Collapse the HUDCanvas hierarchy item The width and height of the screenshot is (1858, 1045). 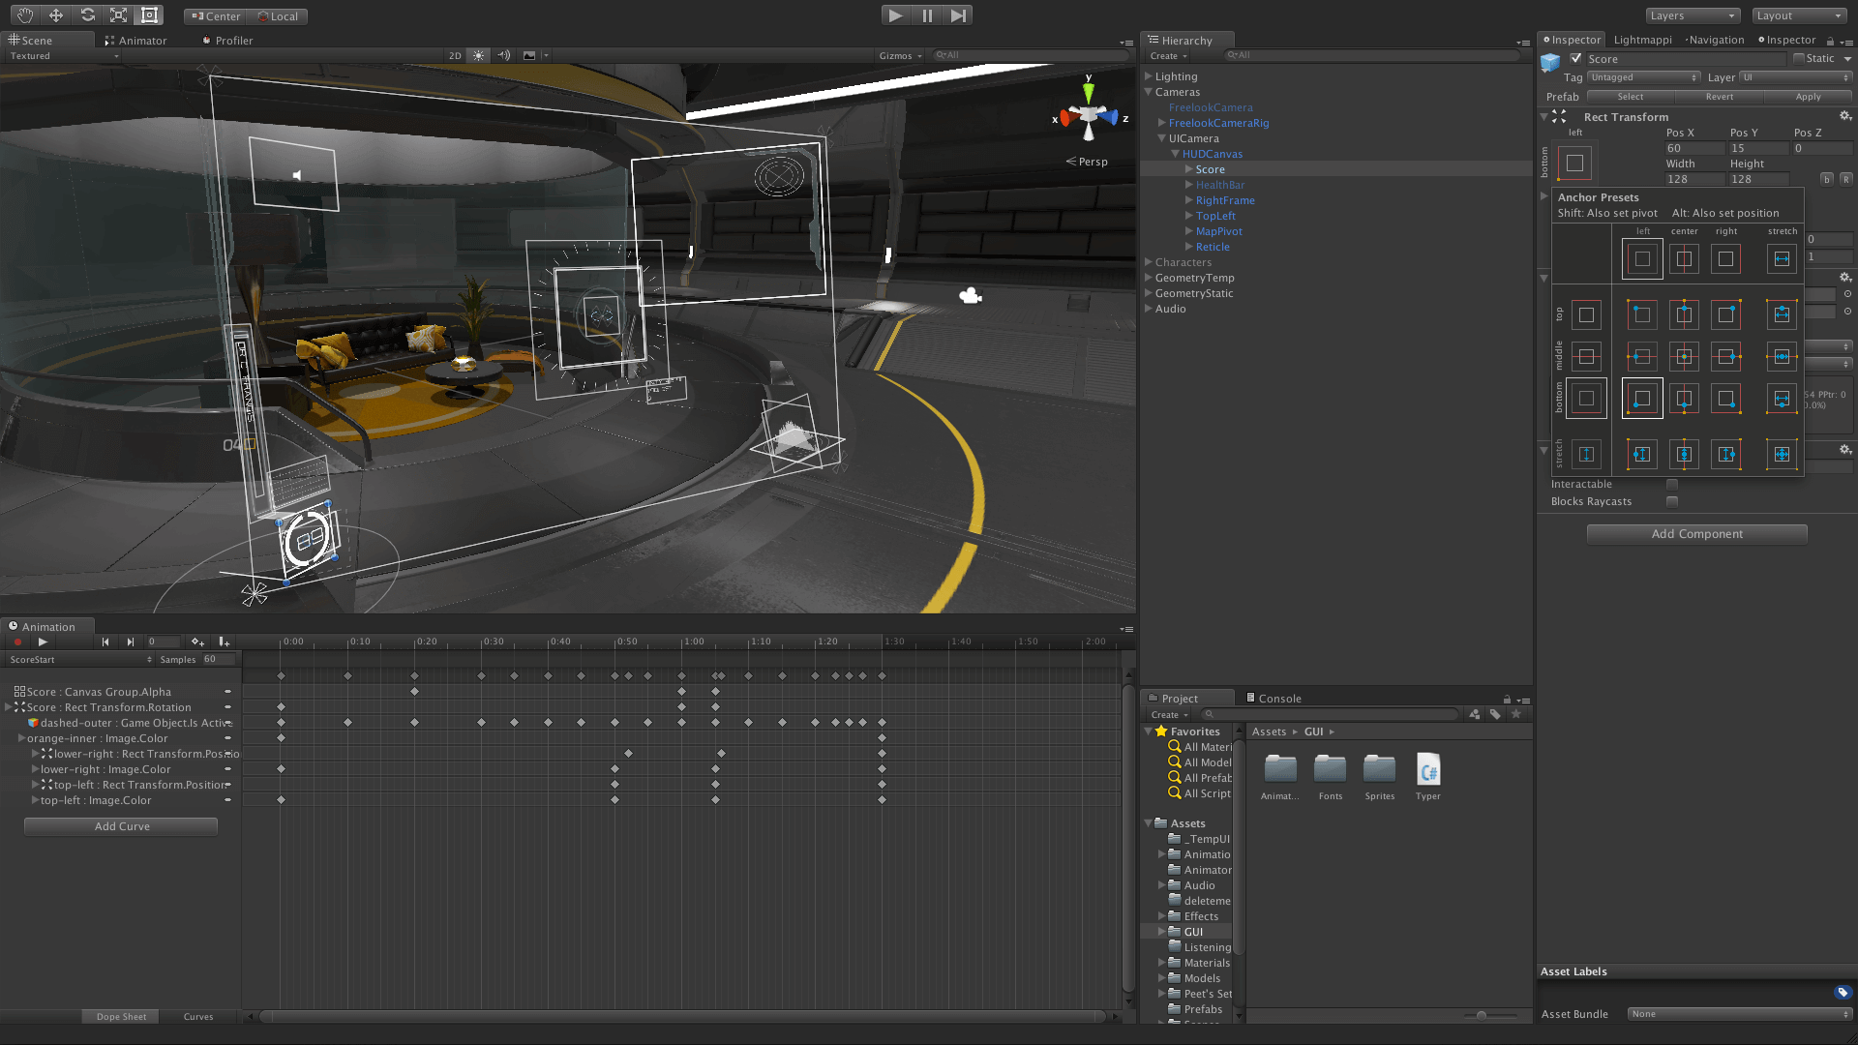point(1176,154)
